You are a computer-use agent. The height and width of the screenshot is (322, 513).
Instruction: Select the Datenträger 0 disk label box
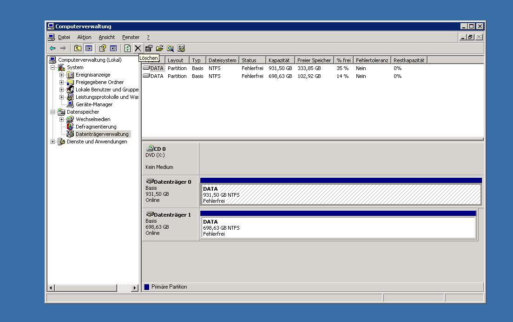click(170, 191)
